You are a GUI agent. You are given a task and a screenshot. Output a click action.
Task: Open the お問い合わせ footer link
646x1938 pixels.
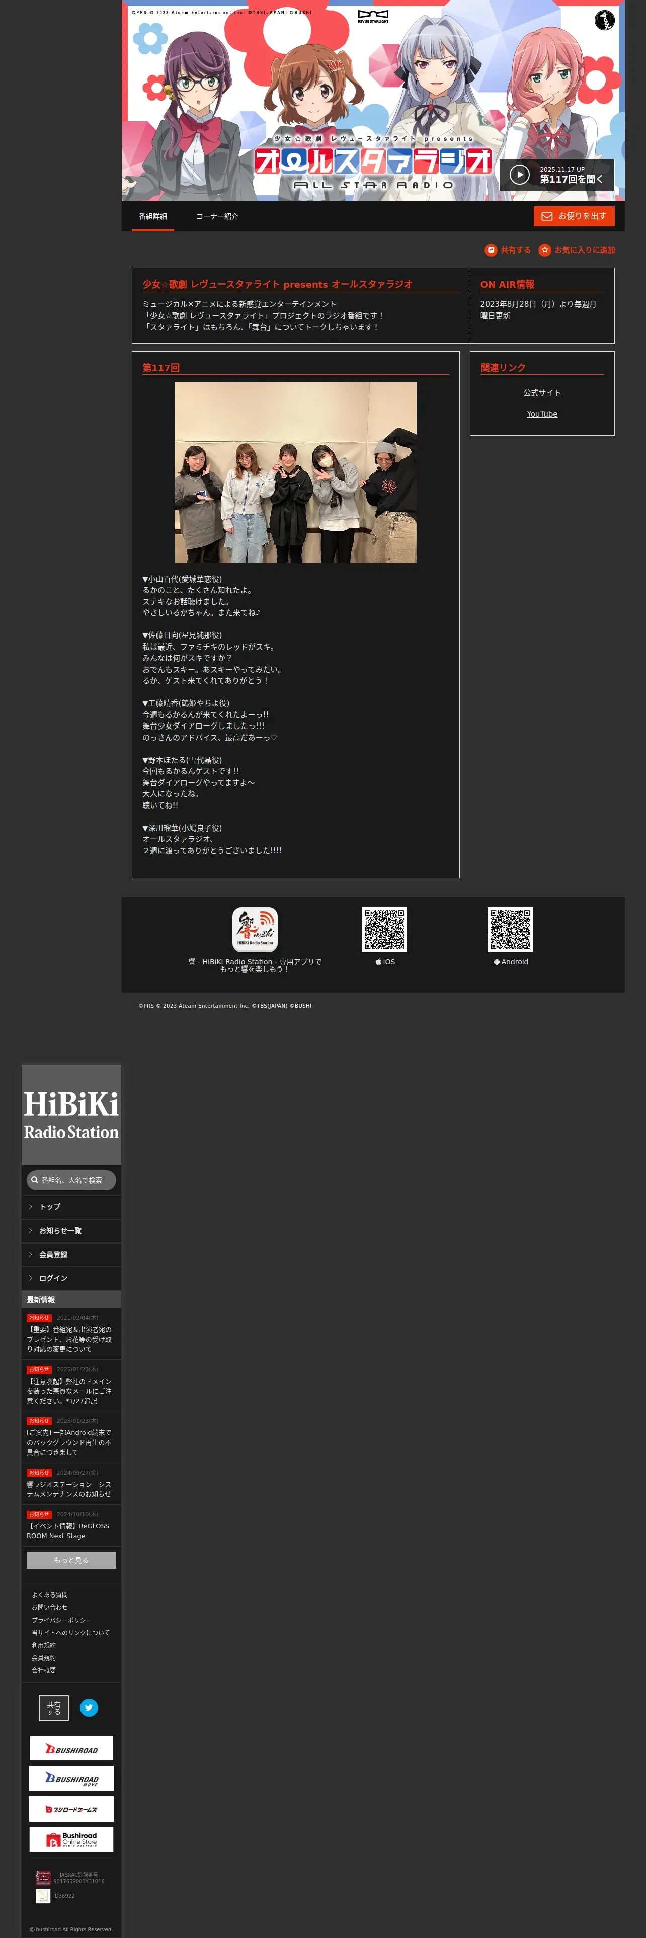click(50, 1608)
